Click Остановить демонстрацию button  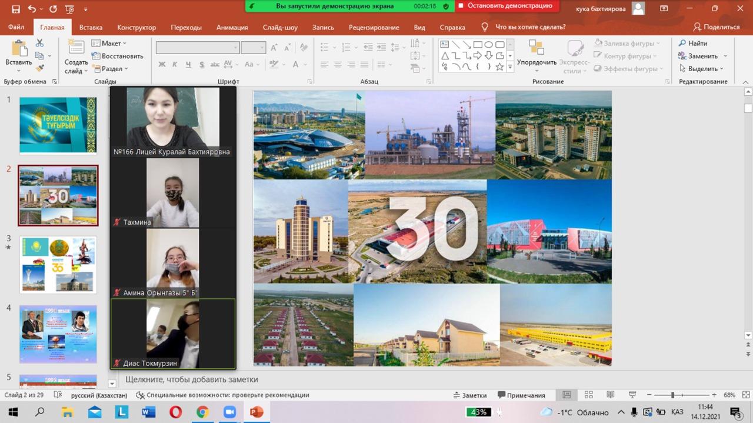[x=506, y=6]
